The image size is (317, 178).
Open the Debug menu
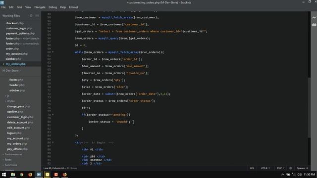(x=53, y=7)
